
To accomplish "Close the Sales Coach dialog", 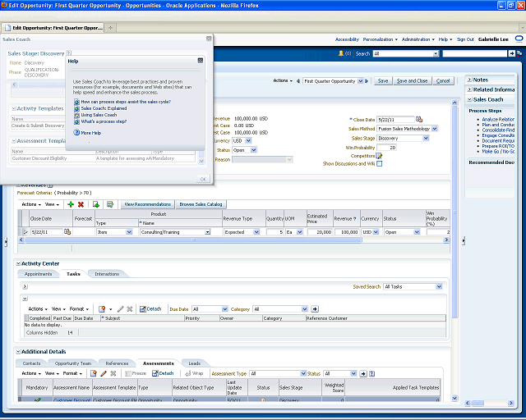I will [x=209, y=39].
